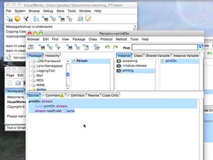Click the browser toolbar speech bubble icon marked with a circle
Image resolution: width=213 pixels, height=160 pixels.
click(50, 47)
